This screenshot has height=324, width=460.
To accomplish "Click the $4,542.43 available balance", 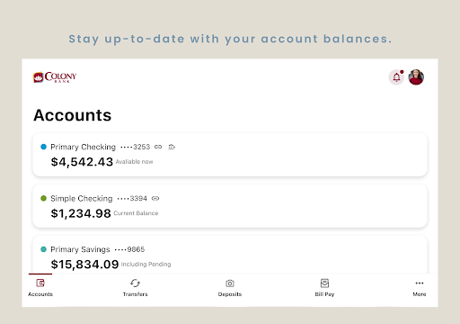I will (x=82, y=162).
